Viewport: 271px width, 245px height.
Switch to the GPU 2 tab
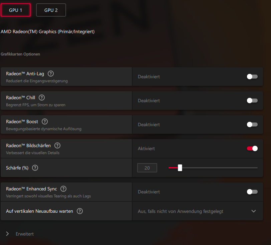pos(51,10)
